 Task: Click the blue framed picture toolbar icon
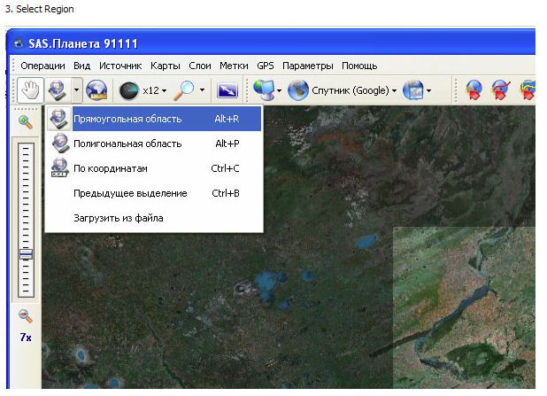pos(227,90)
